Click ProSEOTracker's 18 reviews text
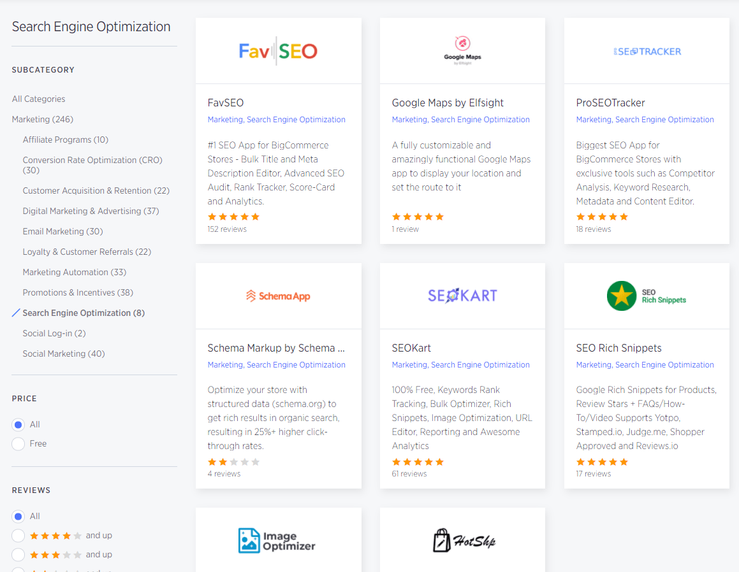The height and width of the screenshot is (572, 739). 594,229
